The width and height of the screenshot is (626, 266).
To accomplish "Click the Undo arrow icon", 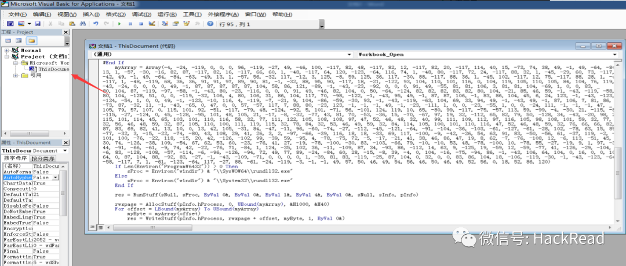I will 96,24.
